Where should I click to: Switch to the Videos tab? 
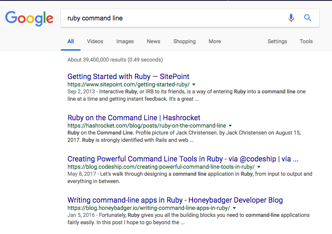tap(95, 42)
